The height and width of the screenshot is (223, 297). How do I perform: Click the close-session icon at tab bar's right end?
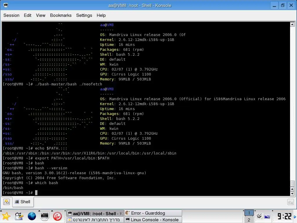tap(291, 202)
